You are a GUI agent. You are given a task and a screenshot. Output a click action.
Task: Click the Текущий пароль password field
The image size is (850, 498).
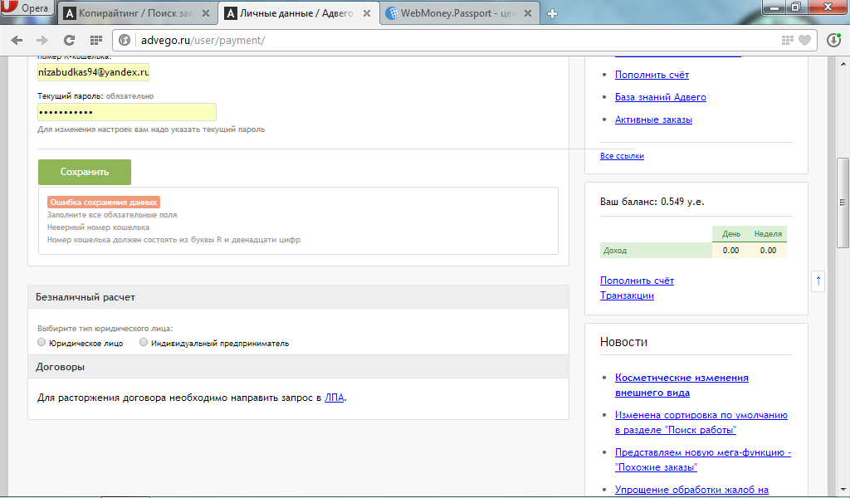coord(127,112)
